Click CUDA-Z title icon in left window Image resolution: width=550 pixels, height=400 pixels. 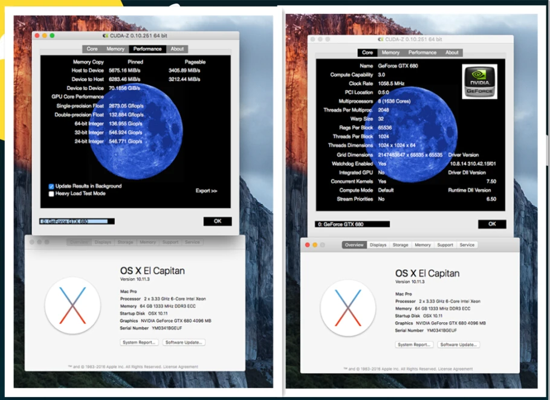pos(105,36)
